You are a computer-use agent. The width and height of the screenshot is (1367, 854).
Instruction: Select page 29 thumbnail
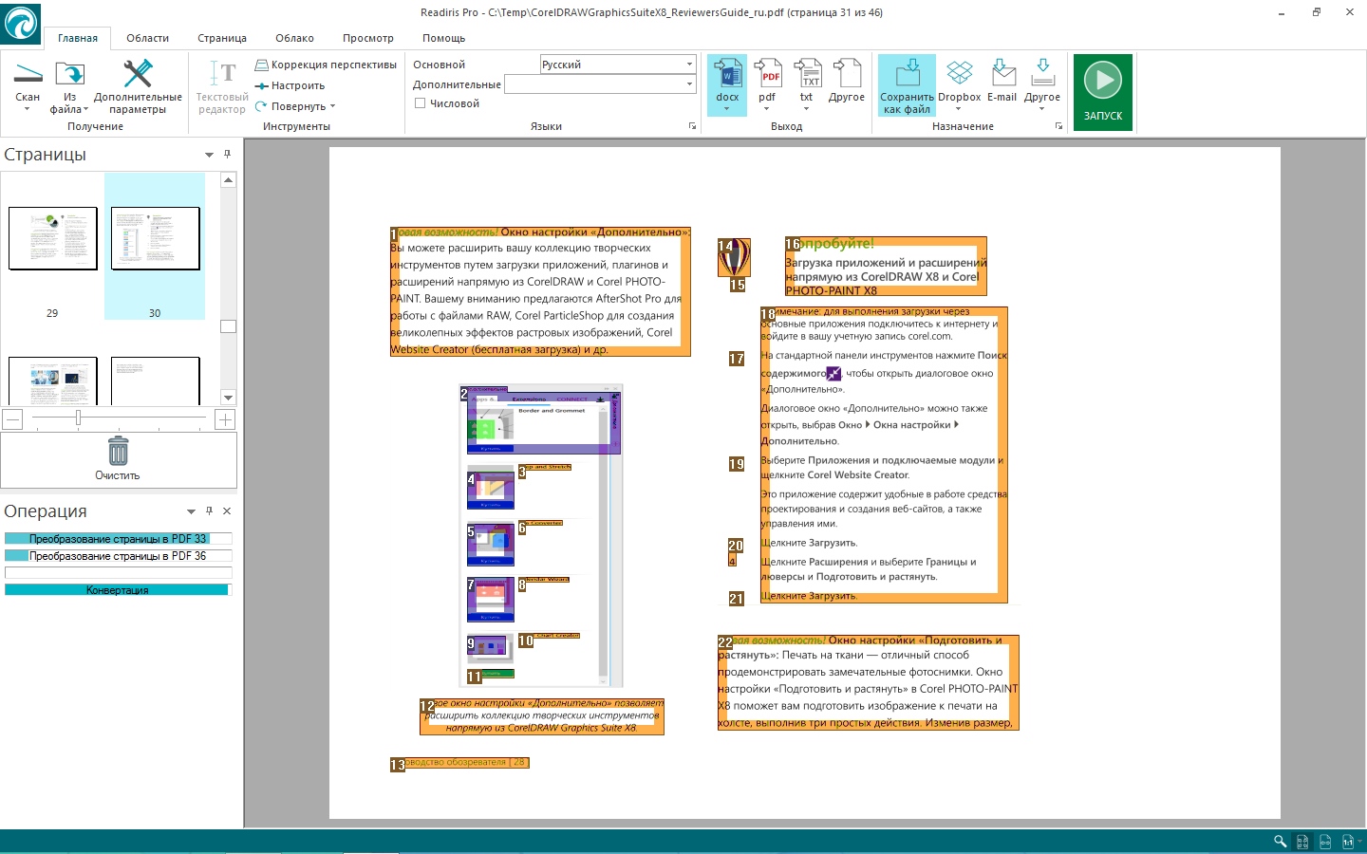53,238
